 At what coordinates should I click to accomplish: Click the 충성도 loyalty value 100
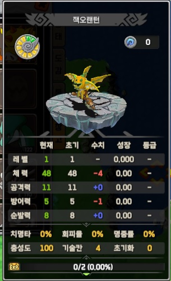pyautogui.click(x=46, y=248)
